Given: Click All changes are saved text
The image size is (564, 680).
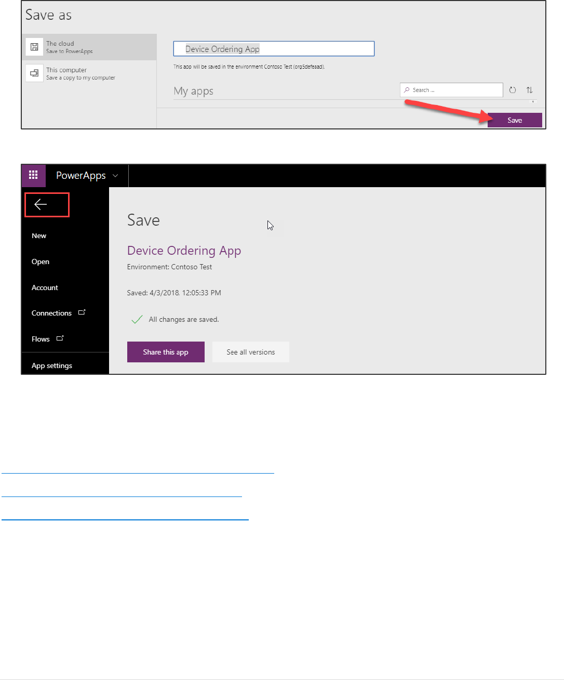Looking at the screenshot, I should coord(184,319).
